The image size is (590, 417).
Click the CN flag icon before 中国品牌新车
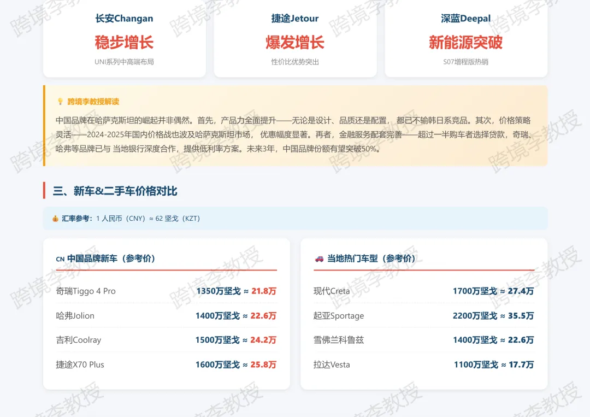60,259
